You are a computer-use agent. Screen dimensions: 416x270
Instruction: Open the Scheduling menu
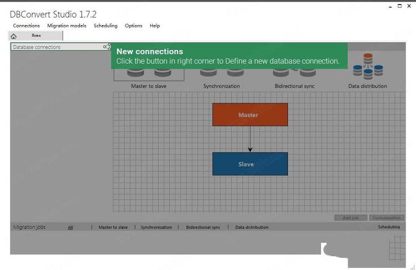pos(105,26)
